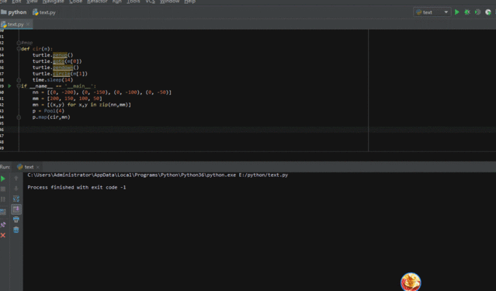
Task: Click the text.py breadcrumb in navigation bar
Action: tap(44, 12)
